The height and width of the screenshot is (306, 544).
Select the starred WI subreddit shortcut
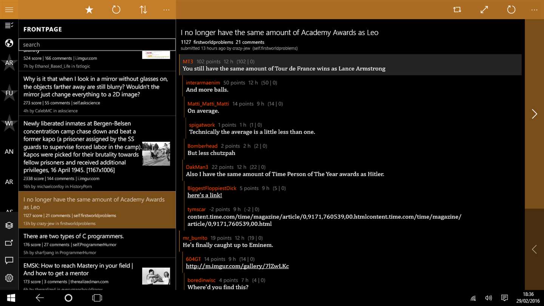[x=9, y=123]
